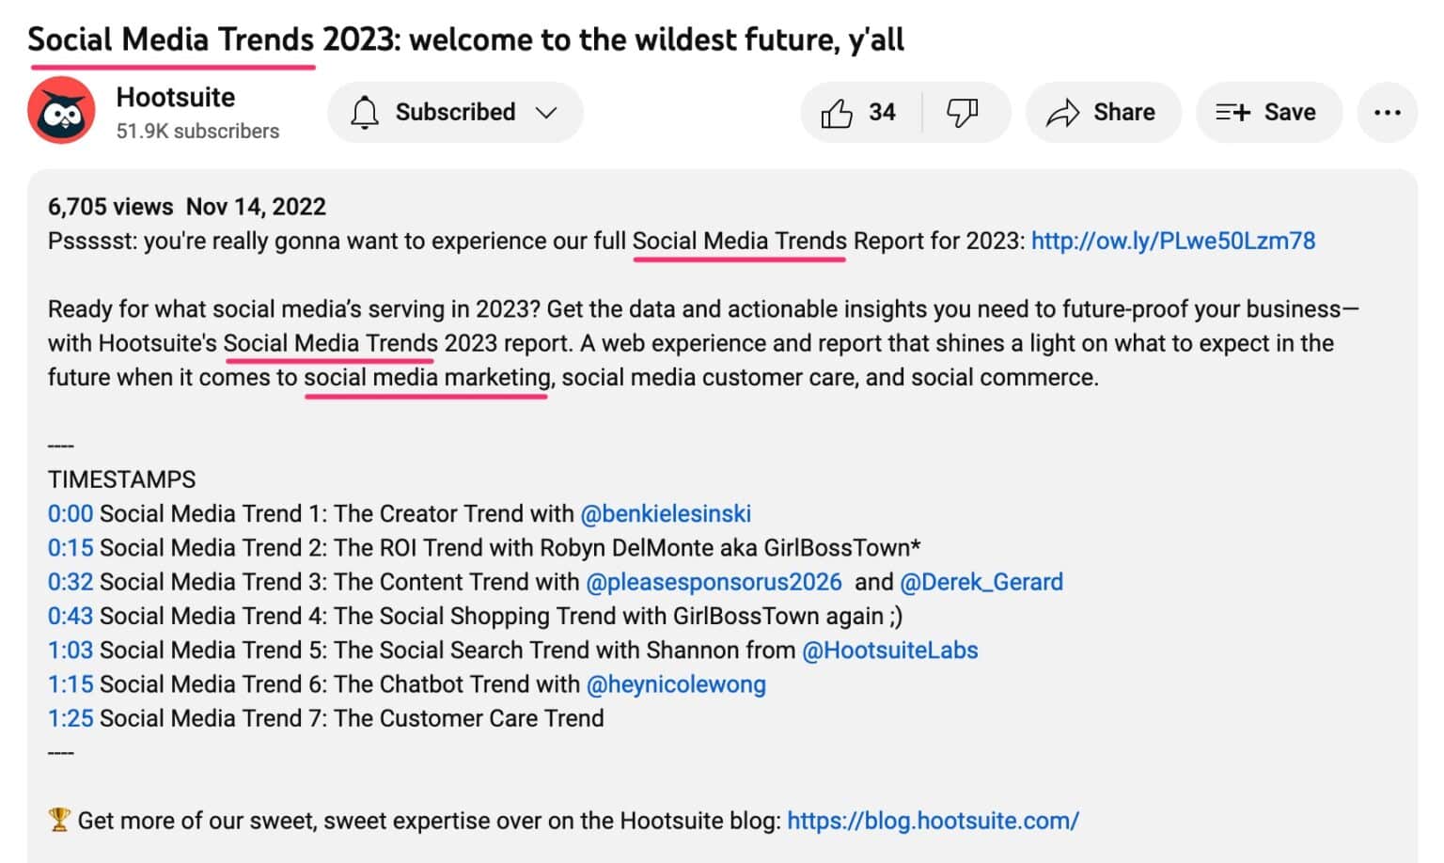
Task: Open notification settings from the bell dropdown
Action: [x=367, y=112]
